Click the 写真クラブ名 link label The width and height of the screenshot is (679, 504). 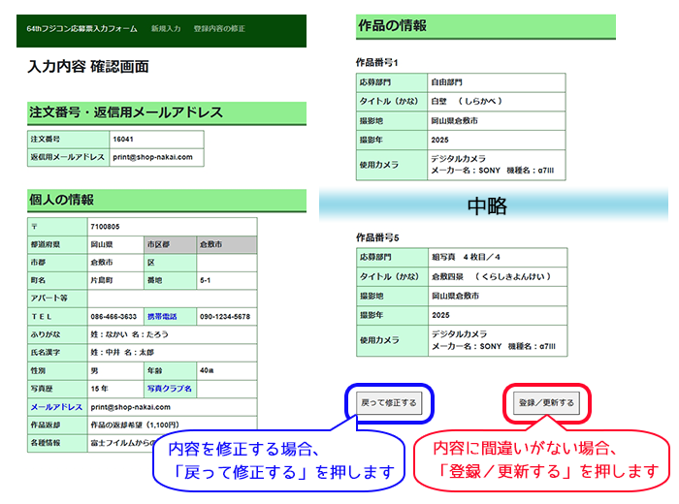click(170, 389)
